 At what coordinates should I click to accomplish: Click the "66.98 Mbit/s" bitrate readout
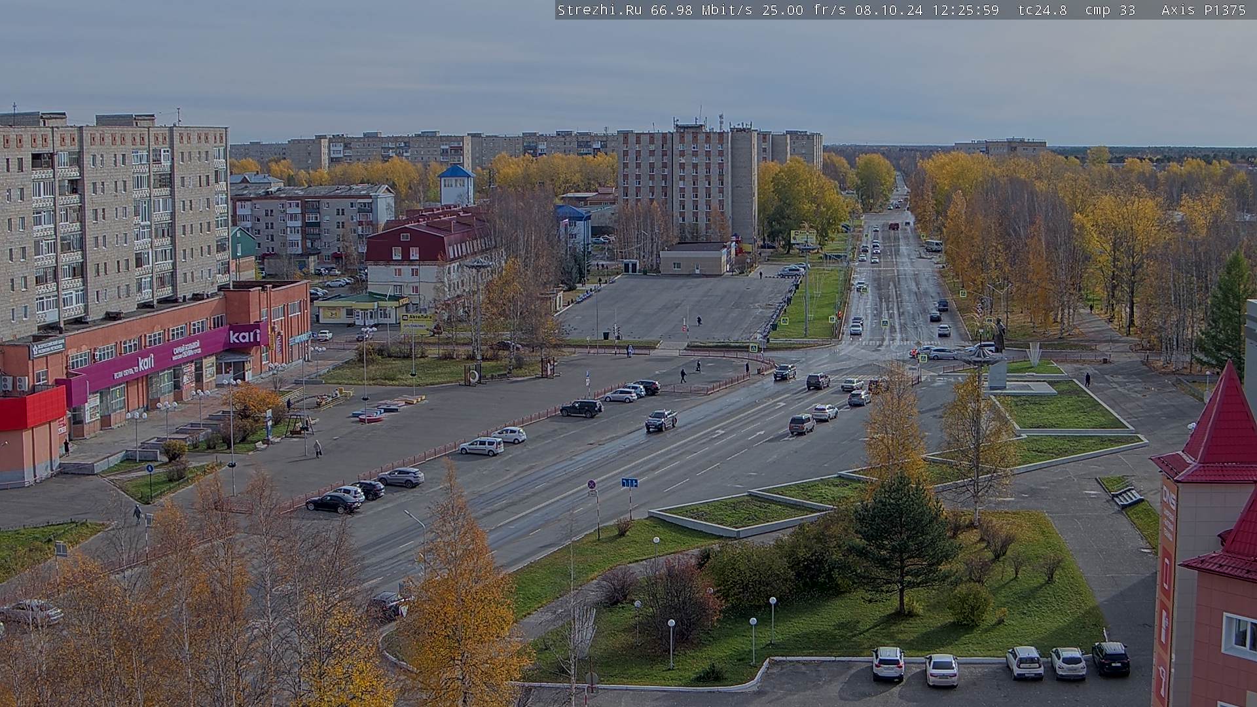(x=701, y=10)
